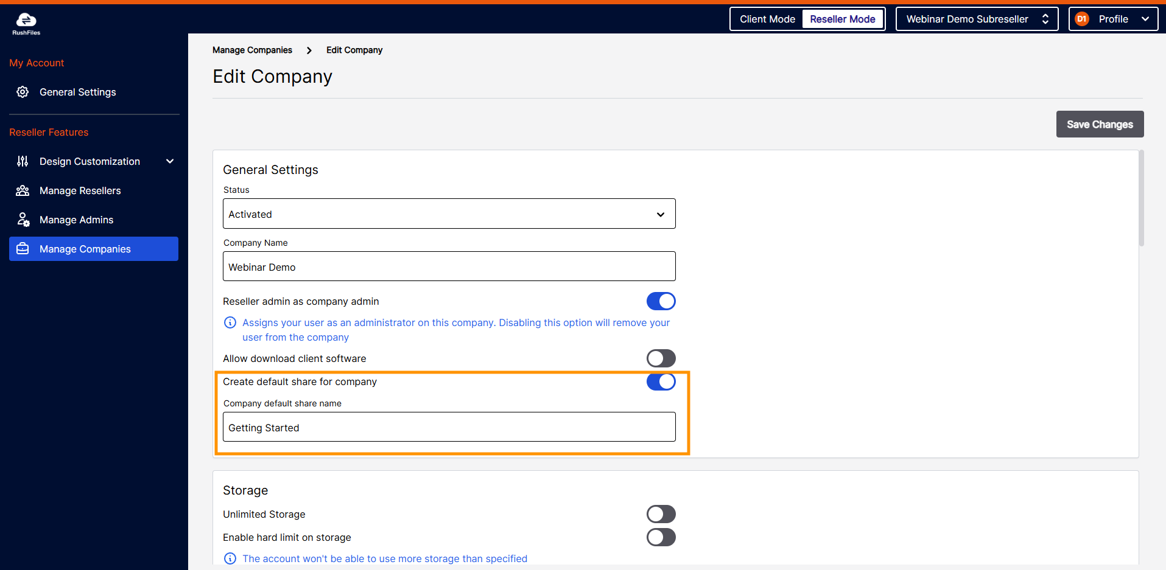Enable Allow download client software
The height and width of the screenshot is (570, 1166).
point(661,358)
